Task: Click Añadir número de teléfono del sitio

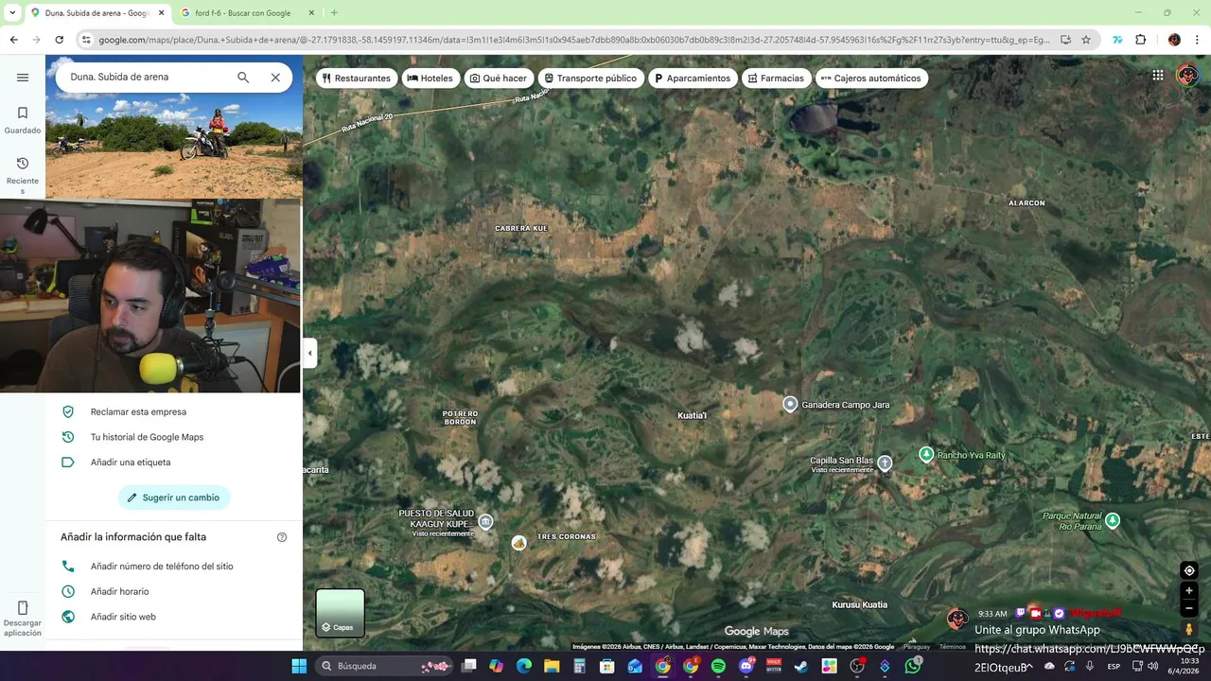Action: (x=162, y=567)
